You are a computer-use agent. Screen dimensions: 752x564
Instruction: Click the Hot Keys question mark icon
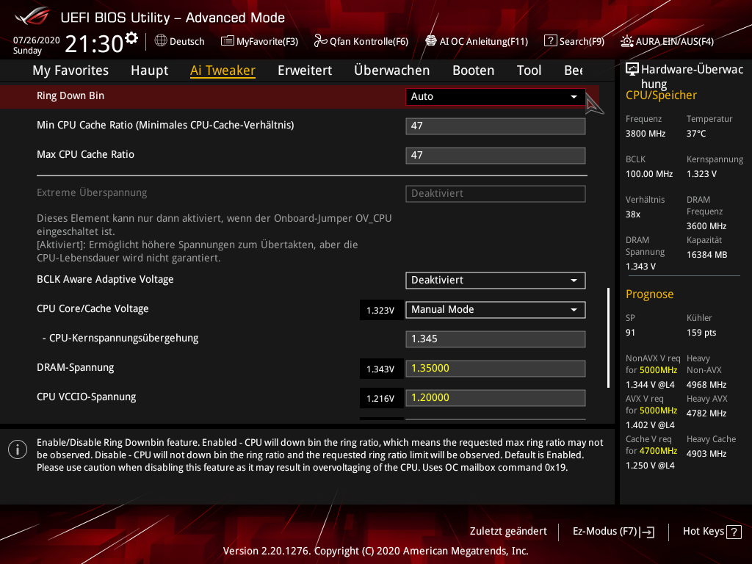[734, 532]
